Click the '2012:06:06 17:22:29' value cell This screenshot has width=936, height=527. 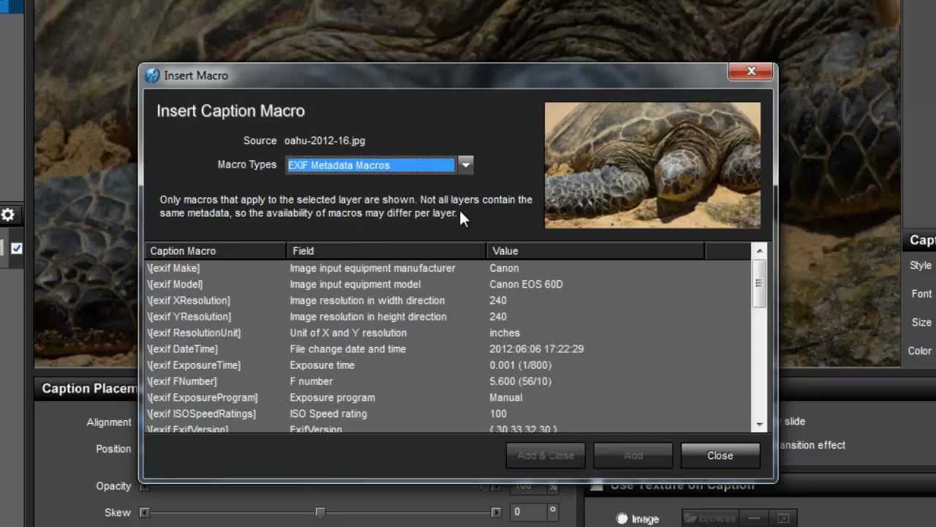tap(537, 349)
